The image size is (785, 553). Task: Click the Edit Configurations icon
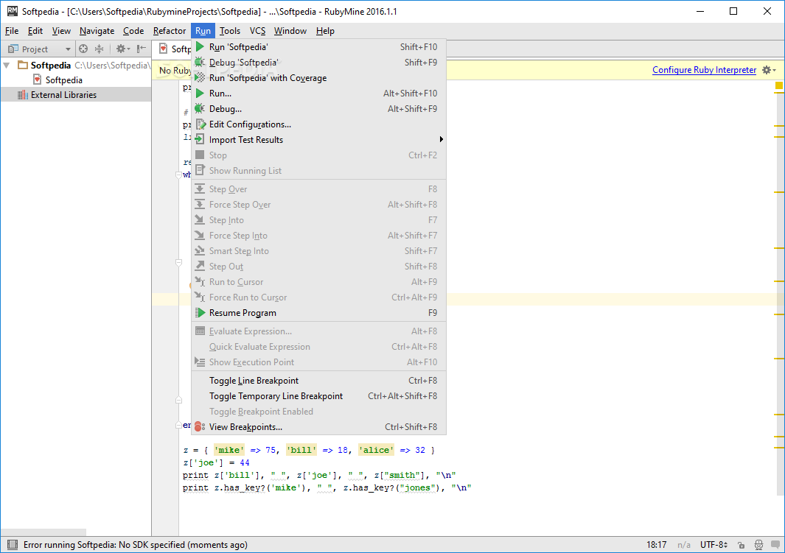[x=200, y=124]
